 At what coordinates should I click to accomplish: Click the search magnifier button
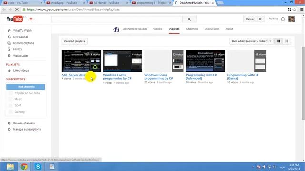pos(189,19)
